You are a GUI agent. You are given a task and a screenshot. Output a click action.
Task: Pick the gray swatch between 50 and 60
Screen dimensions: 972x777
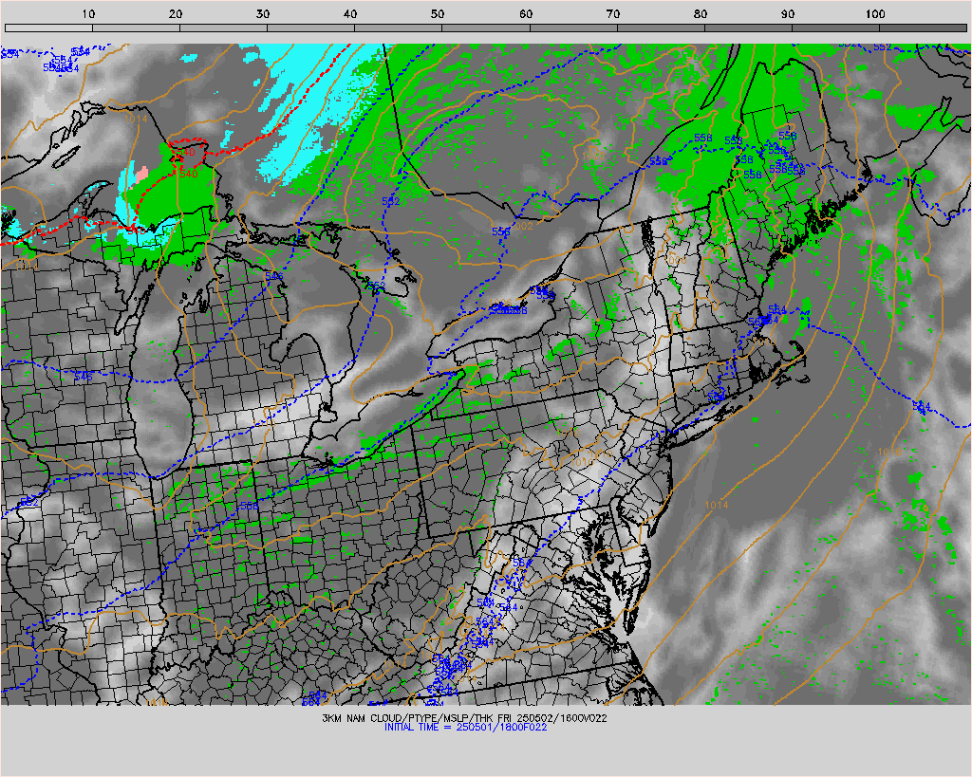point(485,28)
